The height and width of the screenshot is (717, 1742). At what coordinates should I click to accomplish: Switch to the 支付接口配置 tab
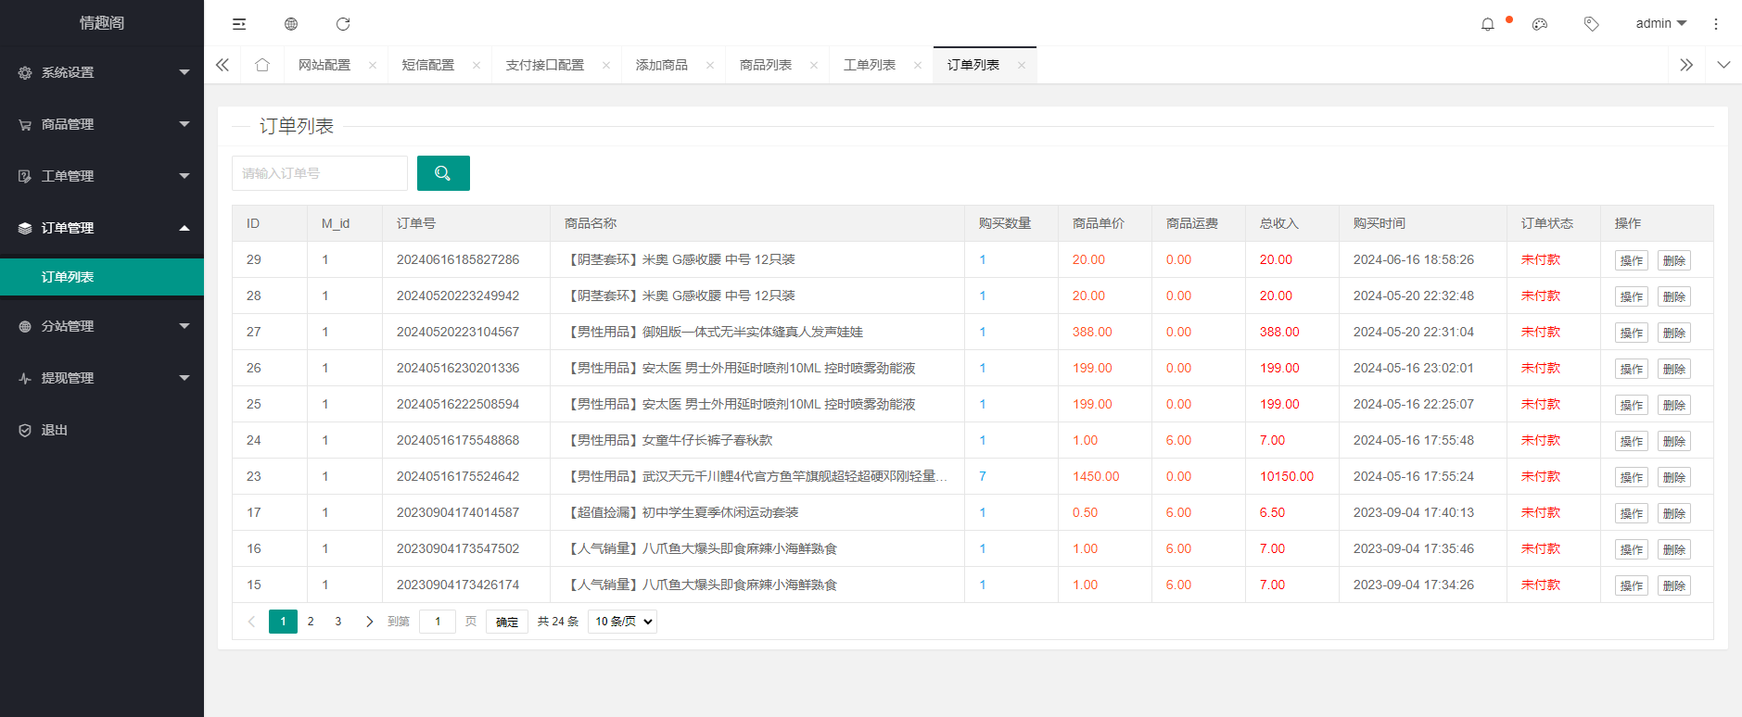545,65
